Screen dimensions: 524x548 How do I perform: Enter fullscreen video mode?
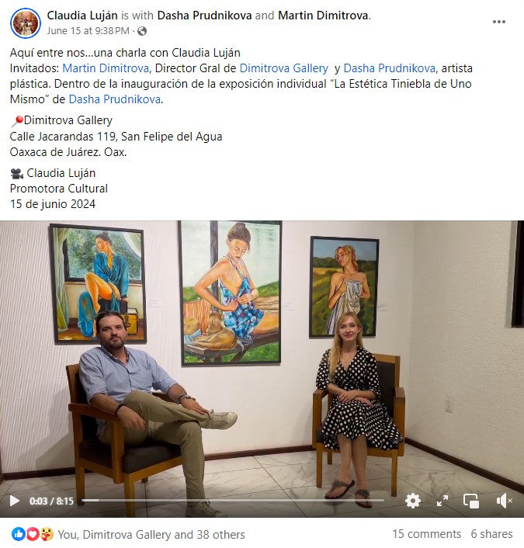coord(442,501)
